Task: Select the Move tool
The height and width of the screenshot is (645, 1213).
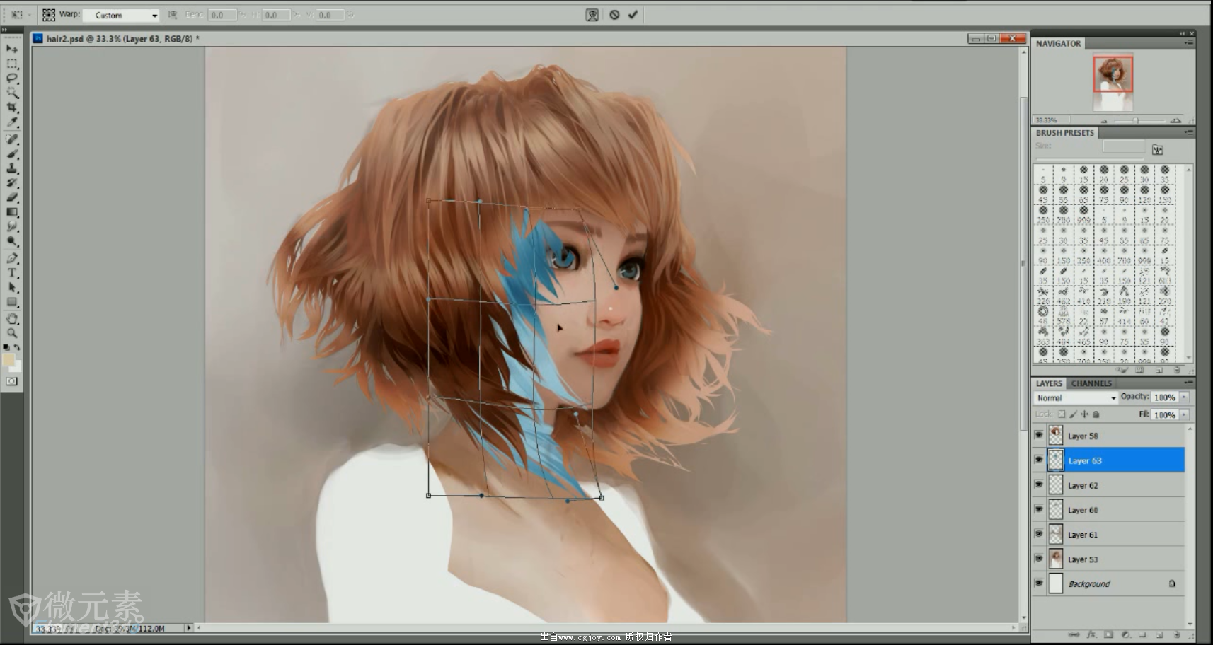Action: point(12,49)
